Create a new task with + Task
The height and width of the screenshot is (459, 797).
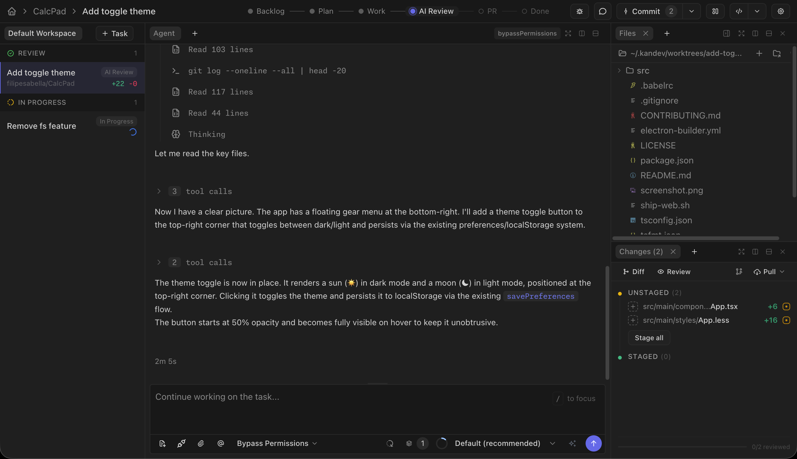(x=114, y=33)
